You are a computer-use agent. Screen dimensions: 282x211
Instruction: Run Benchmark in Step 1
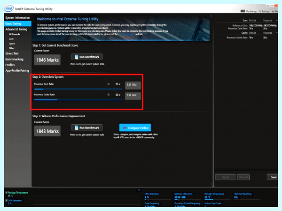(x=87, y=57)
